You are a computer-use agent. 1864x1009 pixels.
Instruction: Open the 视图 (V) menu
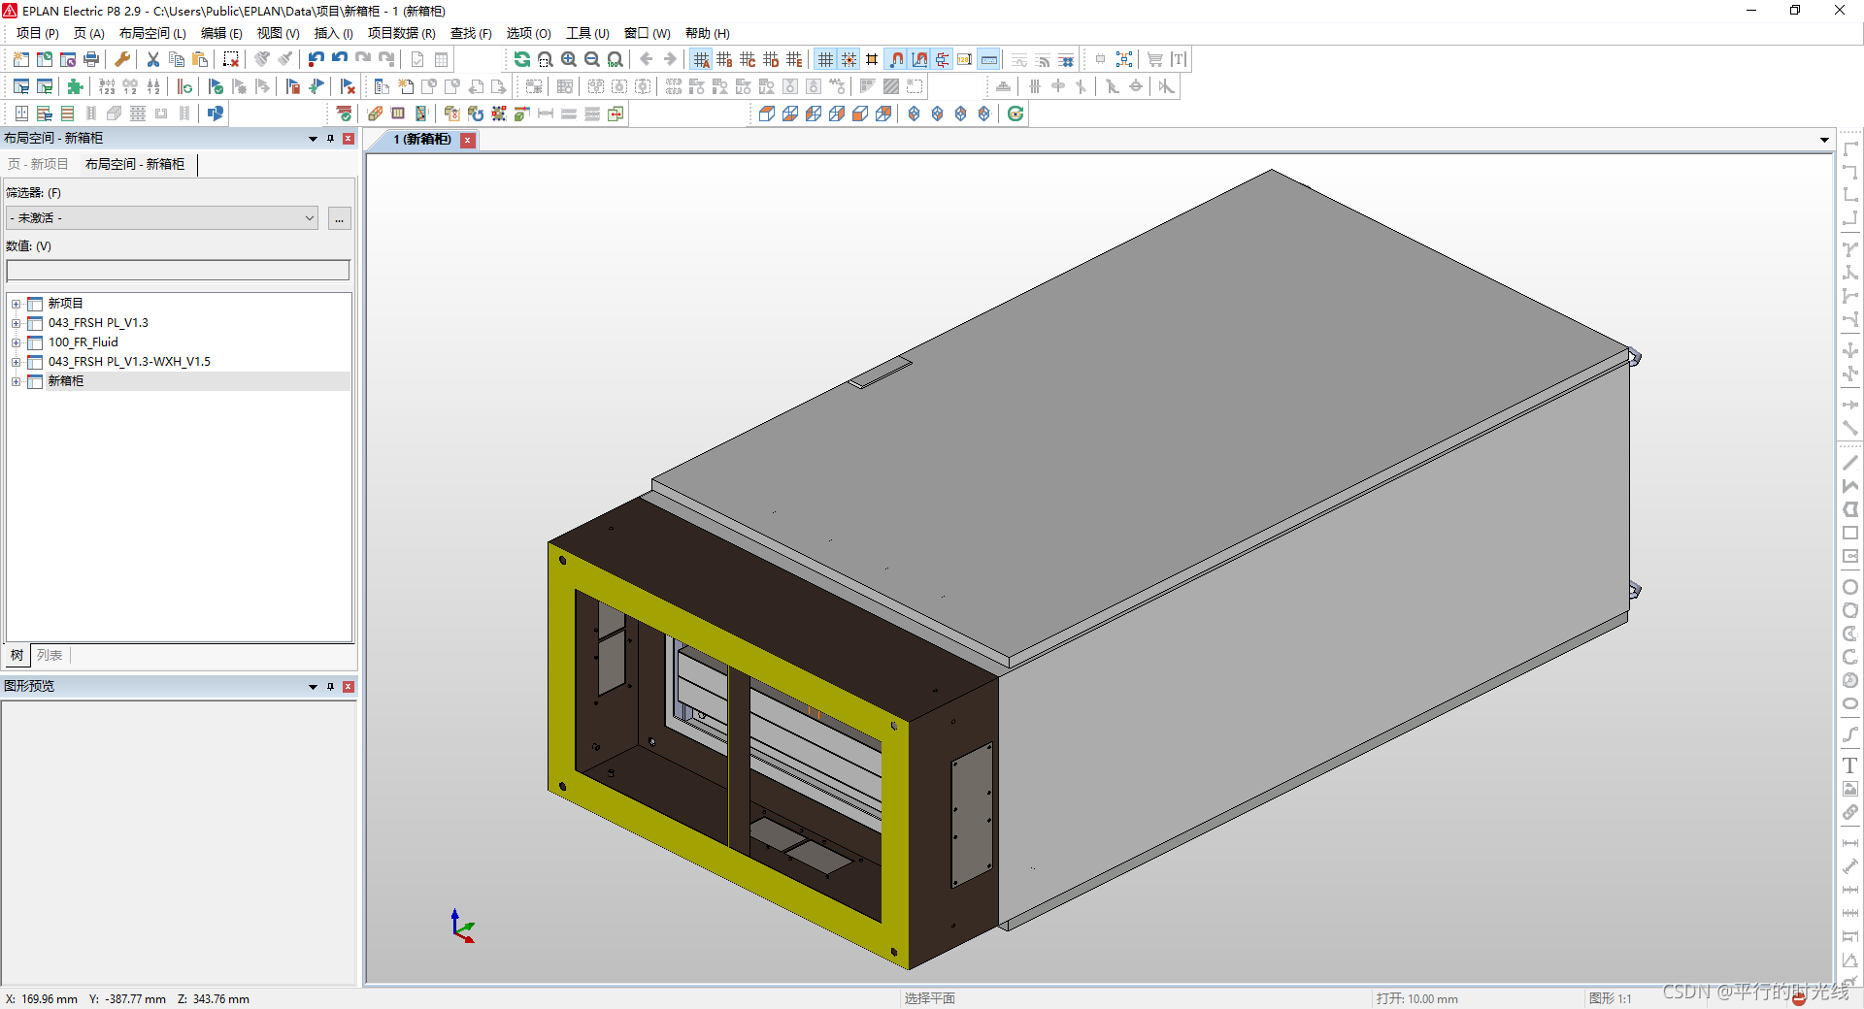coord(278,33)
